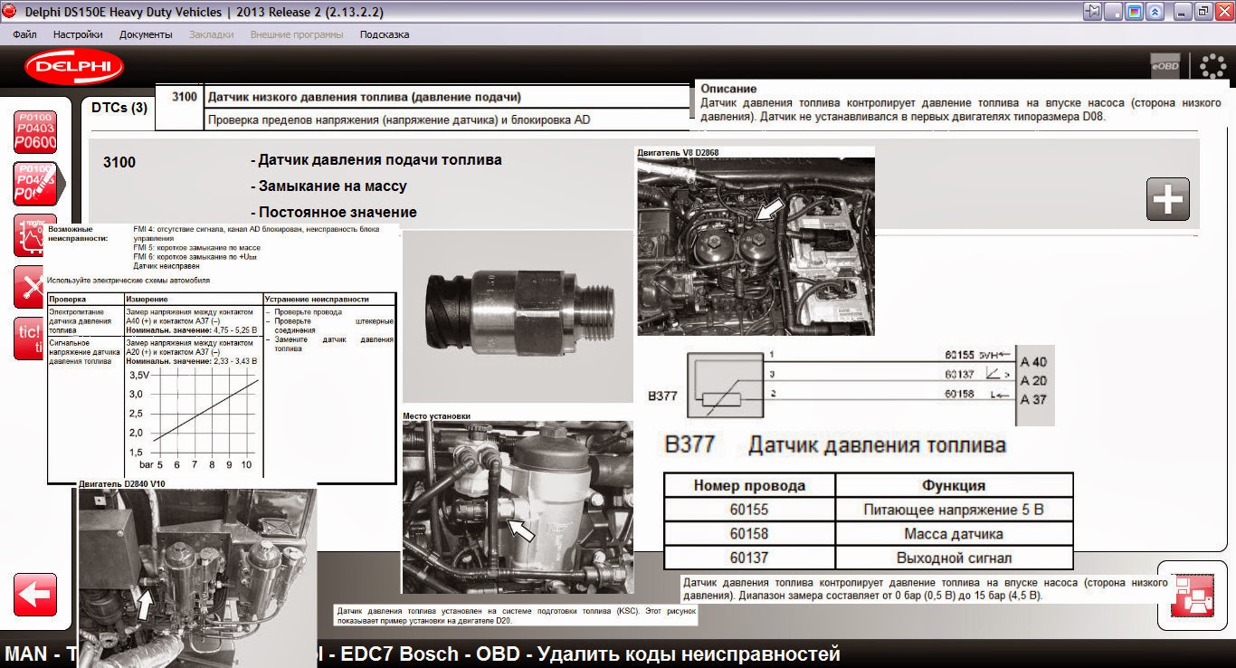Click the fuel pressure sensor photo
1236x668 pixels.
pyautogui.click(x=518, y=316)
